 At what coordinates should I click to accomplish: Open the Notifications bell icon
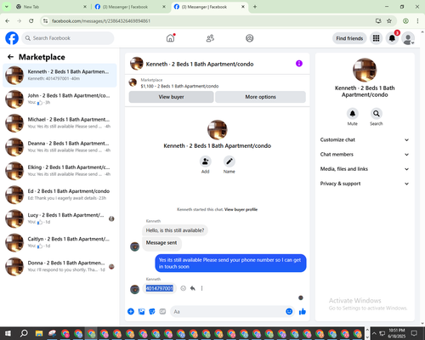(x=392, y=38)
